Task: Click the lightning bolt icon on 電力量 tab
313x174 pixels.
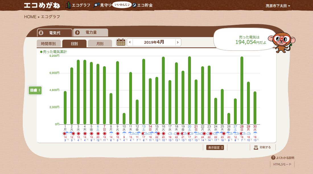Action: click(77, 33)
